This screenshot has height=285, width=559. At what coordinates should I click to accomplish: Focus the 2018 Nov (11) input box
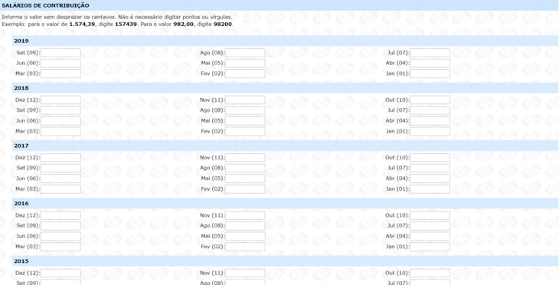coord(245,100)
